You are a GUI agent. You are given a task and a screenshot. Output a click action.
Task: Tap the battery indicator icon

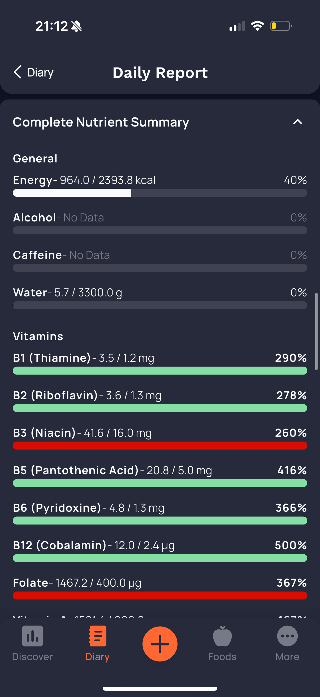point(281,26)
